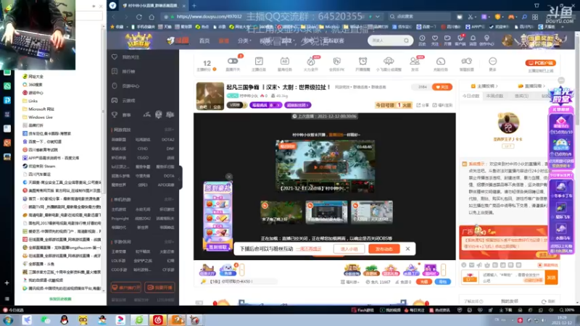Click the orange chat 发送 button
580x326 pixels.
click(551, 277)
